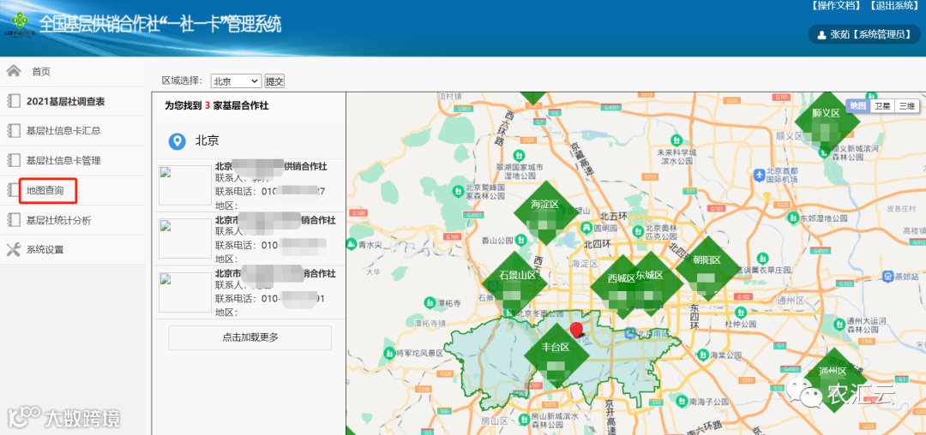The width and height of the screenshot is (926, 435).
Task: Select the 石景山区 district diamond marker
Action: pos(514,283)
